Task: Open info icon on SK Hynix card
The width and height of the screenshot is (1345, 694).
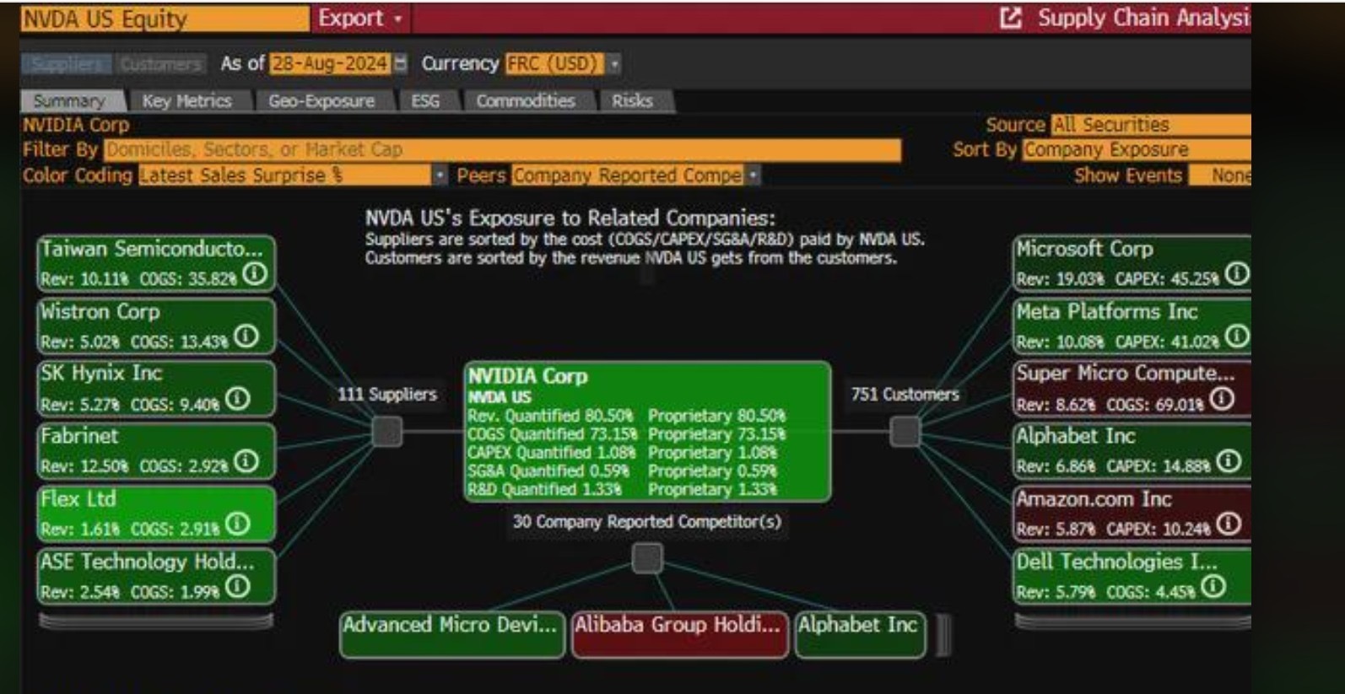Action: 238,399
